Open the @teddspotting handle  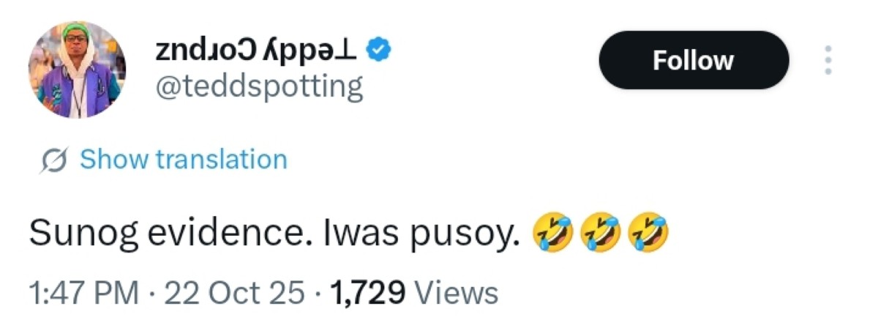click(259, 87)
